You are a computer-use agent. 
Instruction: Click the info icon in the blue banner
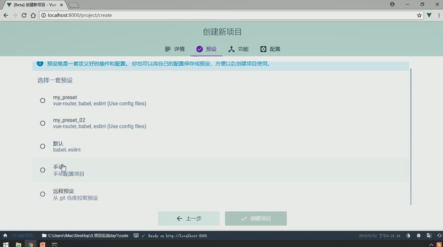(x=40, y=64)
